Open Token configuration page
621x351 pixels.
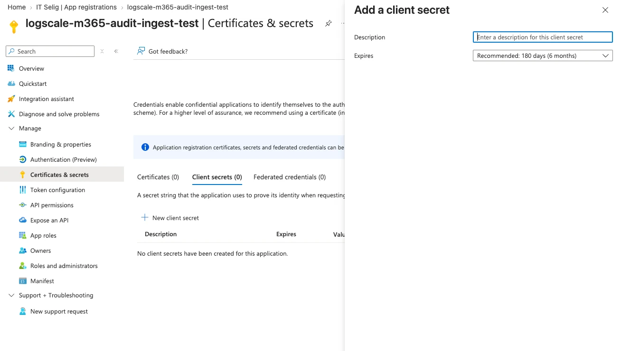58,190
